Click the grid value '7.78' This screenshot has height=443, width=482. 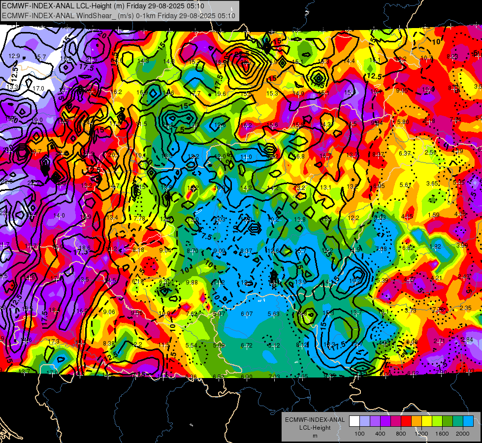139,218
